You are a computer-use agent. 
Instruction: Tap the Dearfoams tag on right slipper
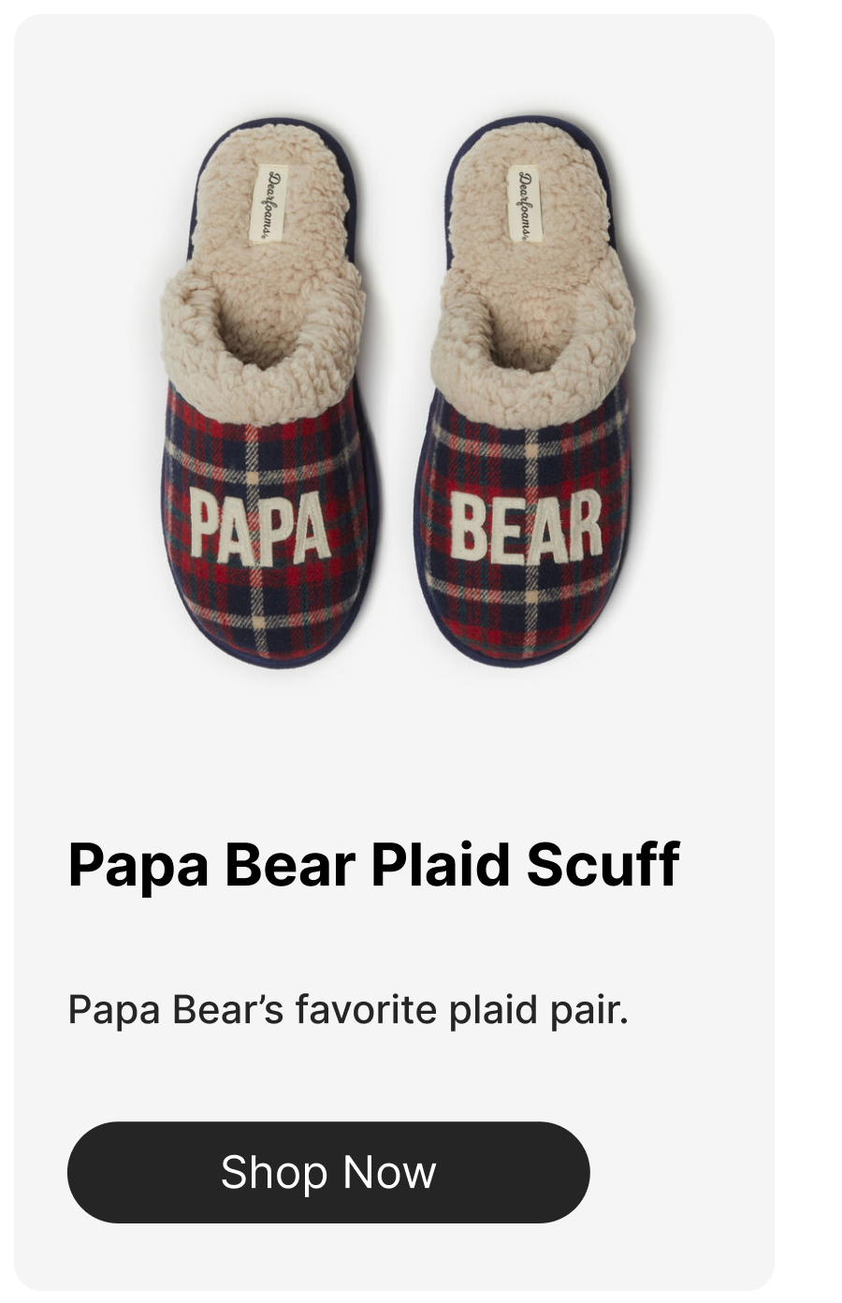(525, 203)
